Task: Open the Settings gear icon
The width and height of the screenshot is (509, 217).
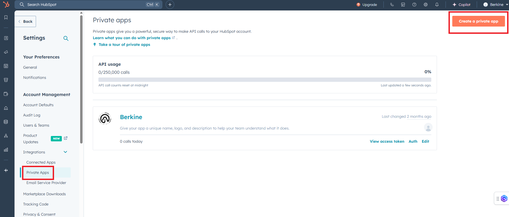Action: [426, 5]
